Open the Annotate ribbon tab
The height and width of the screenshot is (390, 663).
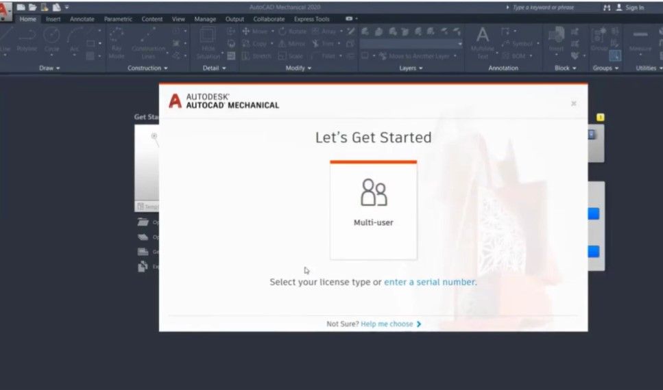click(x=82, y=19)
